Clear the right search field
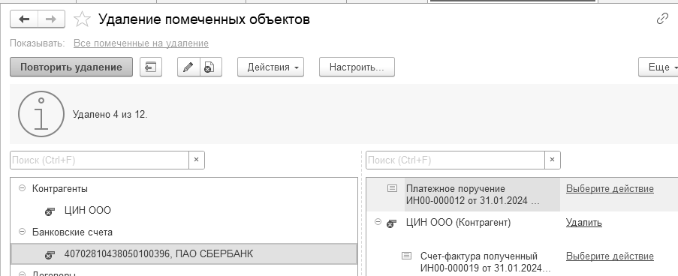Image resolution: width=678 pixels, height=276 pixels. 552,160
